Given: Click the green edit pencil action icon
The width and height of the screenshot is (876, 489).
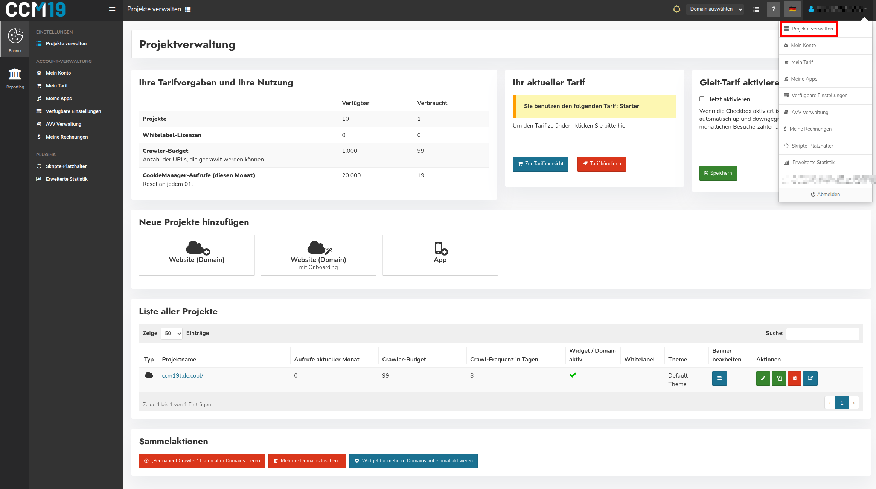Looking at the screenshot, I should point(763,378).
